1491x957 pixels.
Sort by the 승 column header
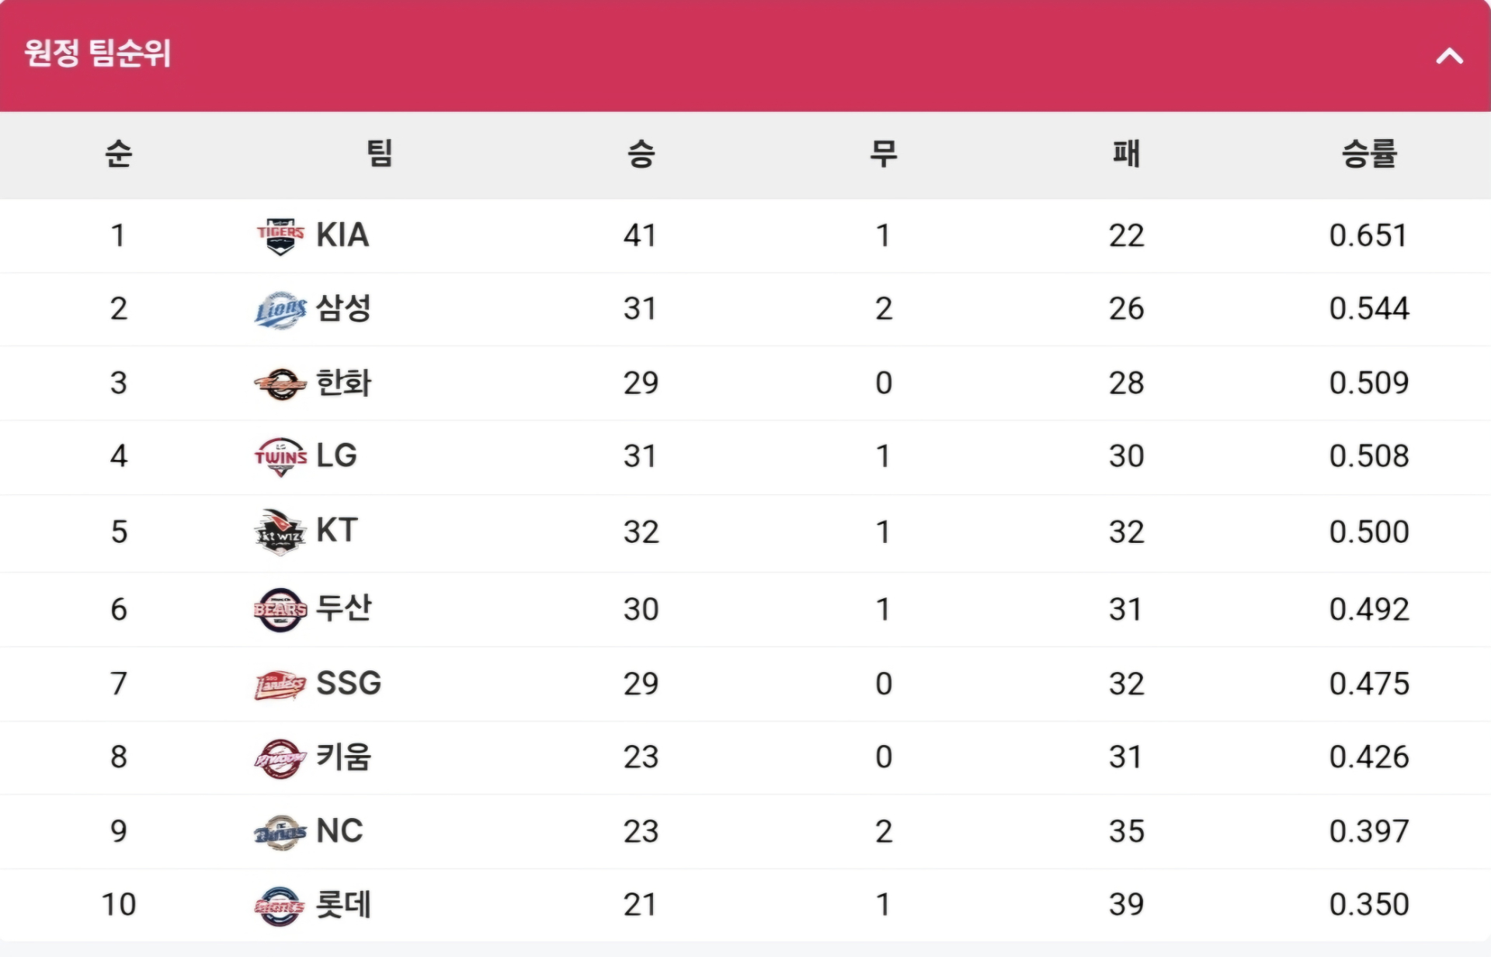coord(641,153)
